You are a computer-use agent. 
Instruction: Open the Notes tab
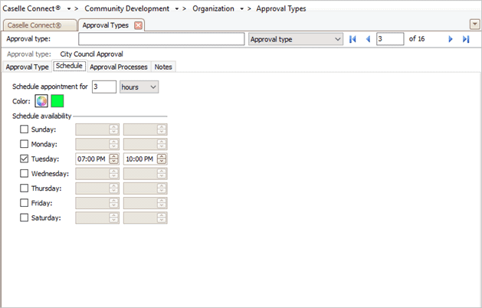pyautogui.click(x=163, y=67)
